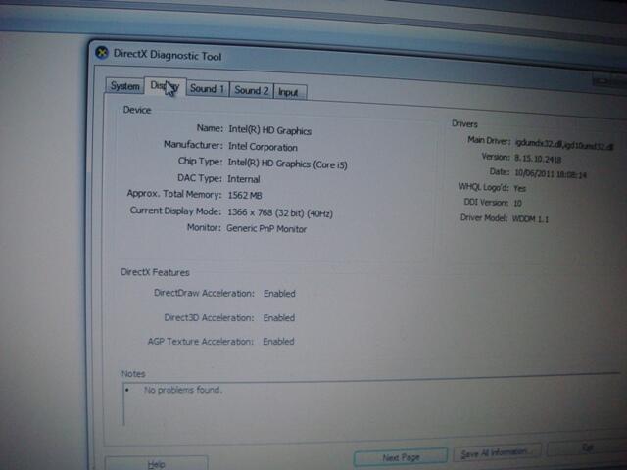Click the DAC Type value 'Internal'
627x470 pixels.
(x=244, y=179)
